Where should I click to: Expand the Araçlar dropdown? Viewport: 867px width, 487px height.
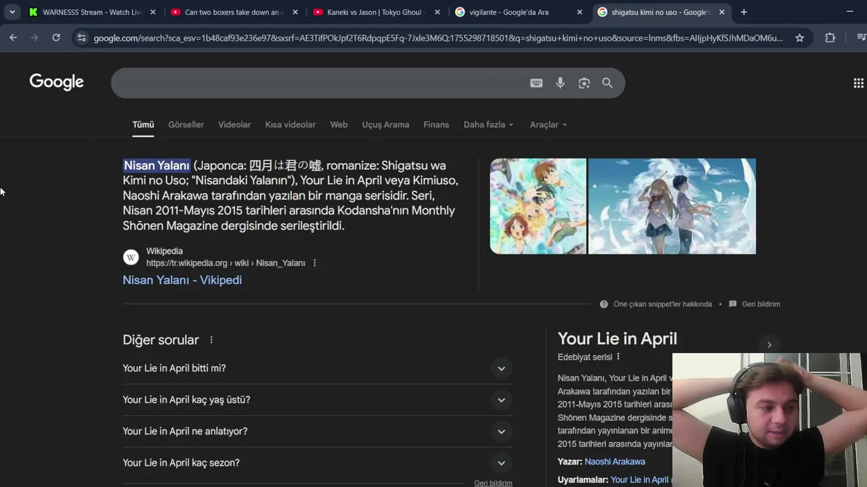click(548, 124)
